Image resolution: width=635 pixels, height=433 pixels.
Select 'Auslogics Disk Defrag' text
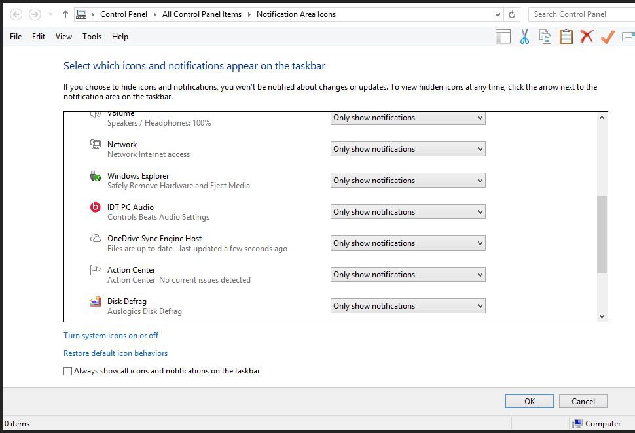(x=145, y=311)
